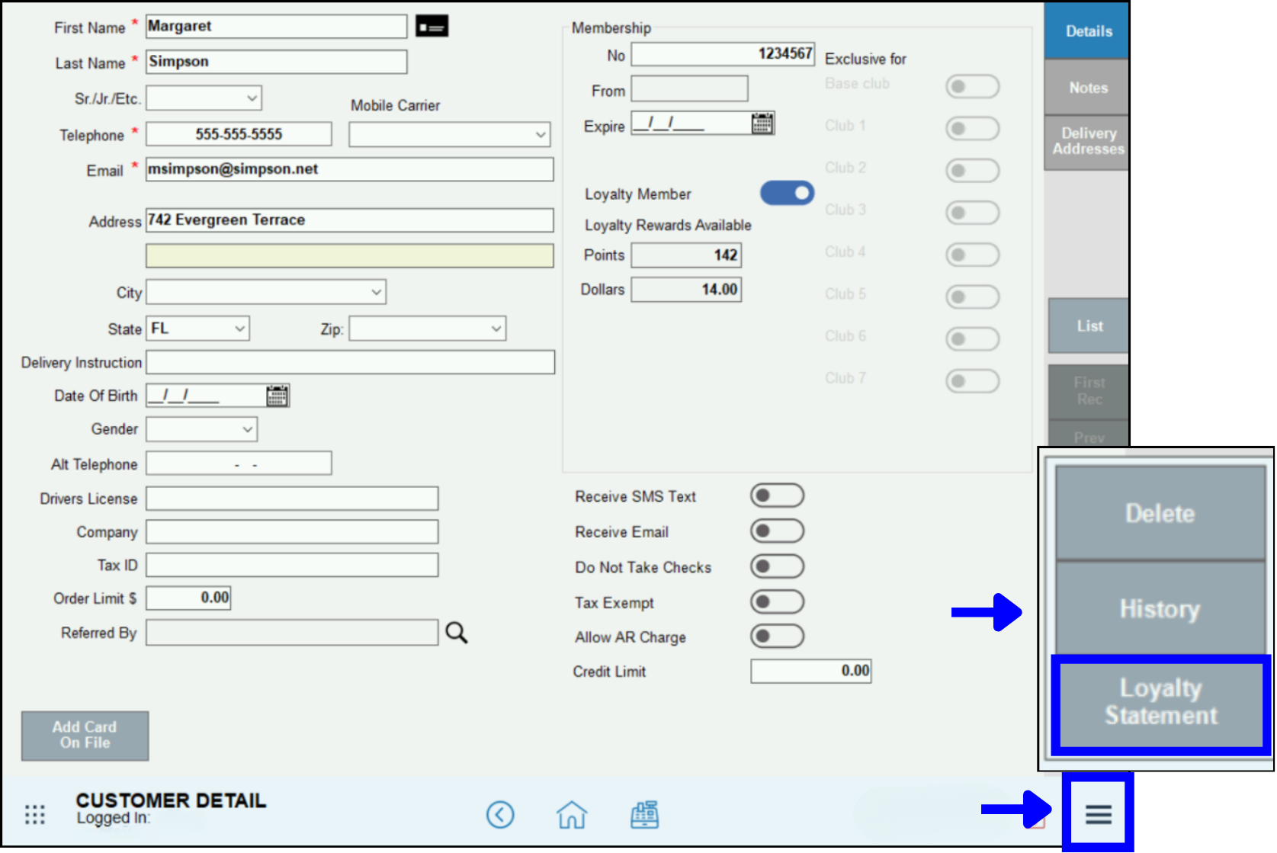The width and height of the screenshot is (1277, 853).
Task: Open the Expire date calendar picker
Action: tap(762, 123)
